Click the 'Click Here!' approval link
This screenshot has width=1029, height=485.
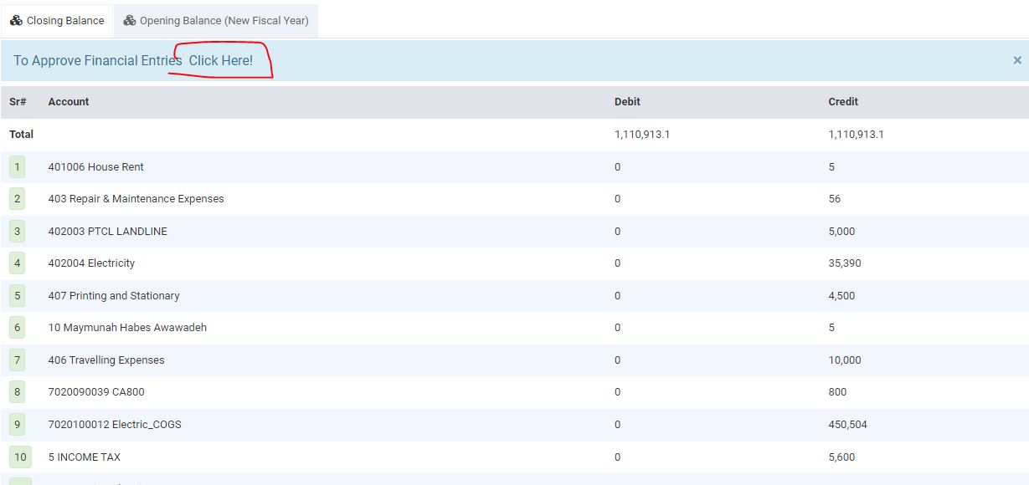[x=220, y=60]
